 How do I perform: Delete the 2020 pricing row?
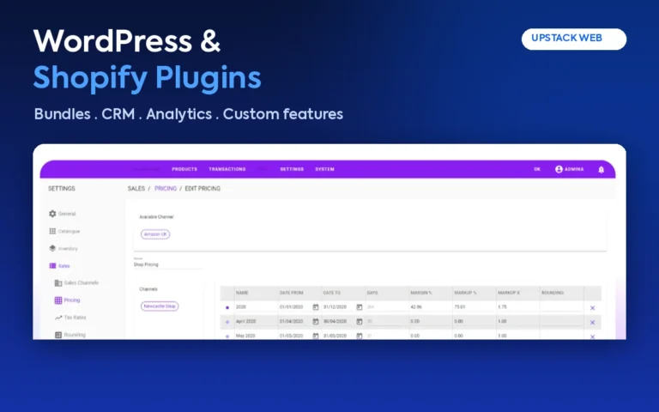pyautogui.click(x=593, y=308)
